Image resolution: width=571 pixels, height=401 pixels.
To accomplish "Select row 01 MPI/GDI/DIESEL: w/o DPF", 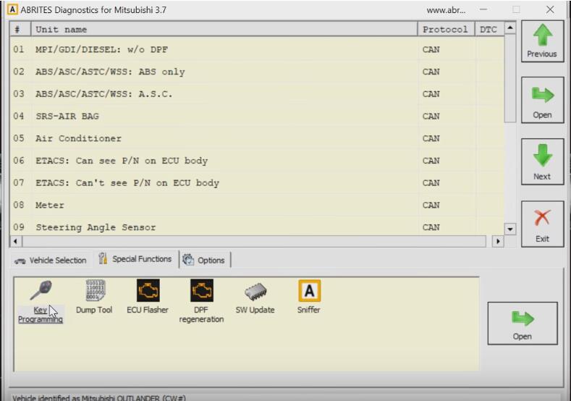I will click(257, 49).
